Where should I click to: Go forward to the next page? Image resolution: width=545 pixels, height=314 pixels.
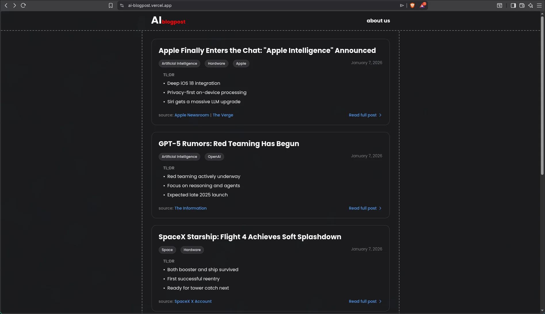coord(15,5)
